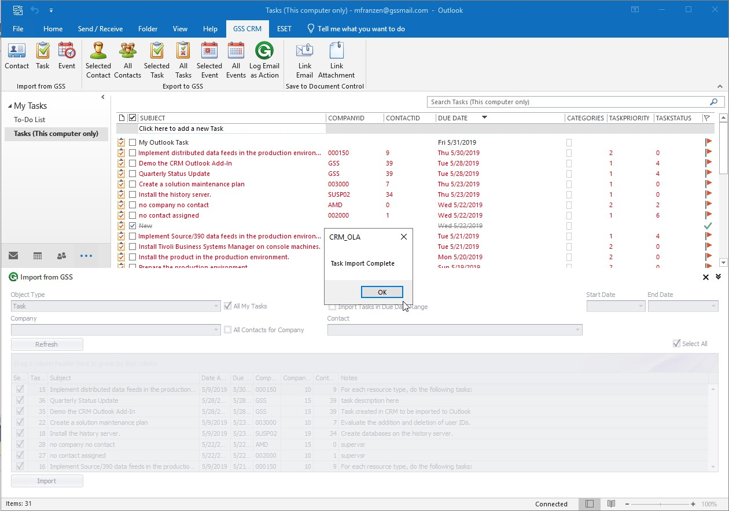Click the Refresh button
Screen dimensions: 729x511
47,344
